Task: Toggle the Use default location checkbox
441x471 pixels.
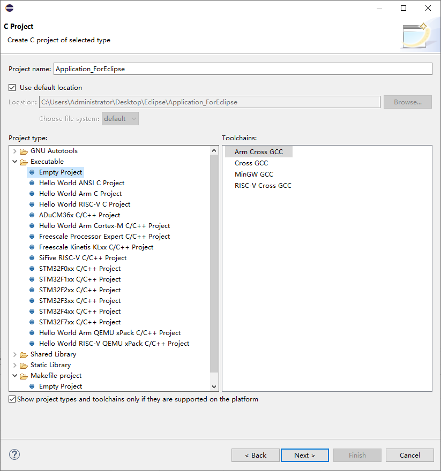Action: pyautogui.click(x=12, y=87)
